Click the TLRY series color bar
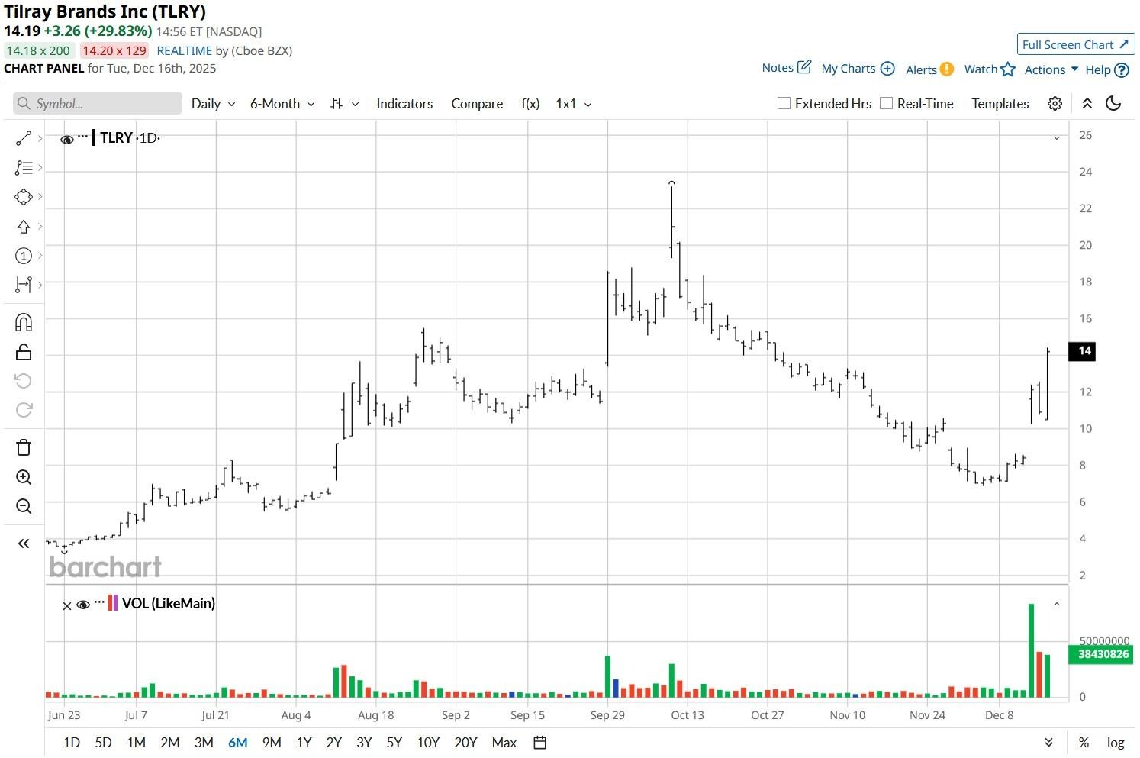The height and width of the screenshot is (758, 1140). coord(94,138)
